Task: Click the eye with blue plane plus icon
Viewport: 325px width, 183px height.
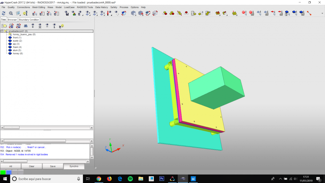Action: tap(88, 13)
